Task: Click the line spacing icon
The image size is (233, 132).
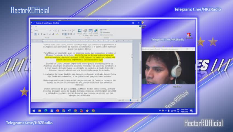Action: pyautogui.click(x=73, y=31)
